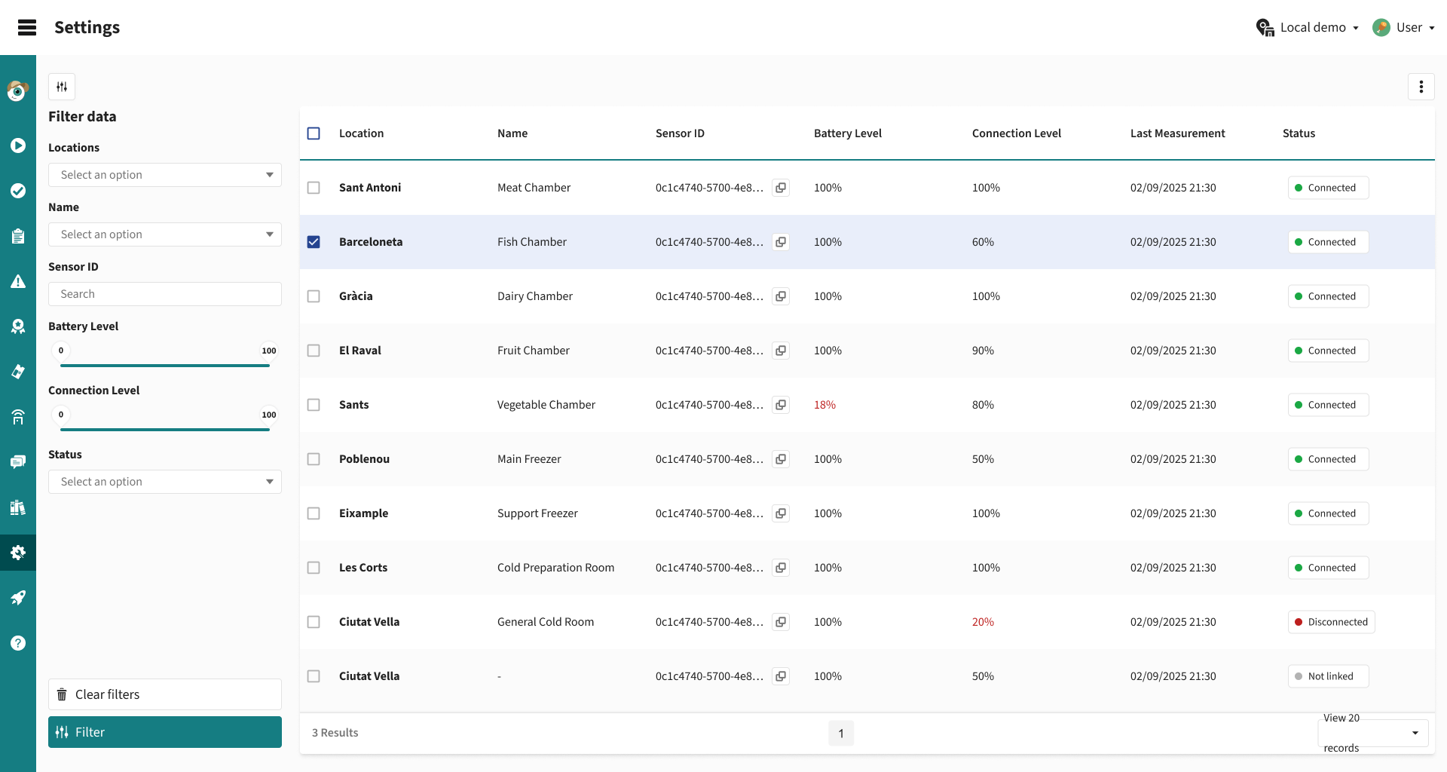
Task: Toggle the select-all header checkbox
Action: 314,133
